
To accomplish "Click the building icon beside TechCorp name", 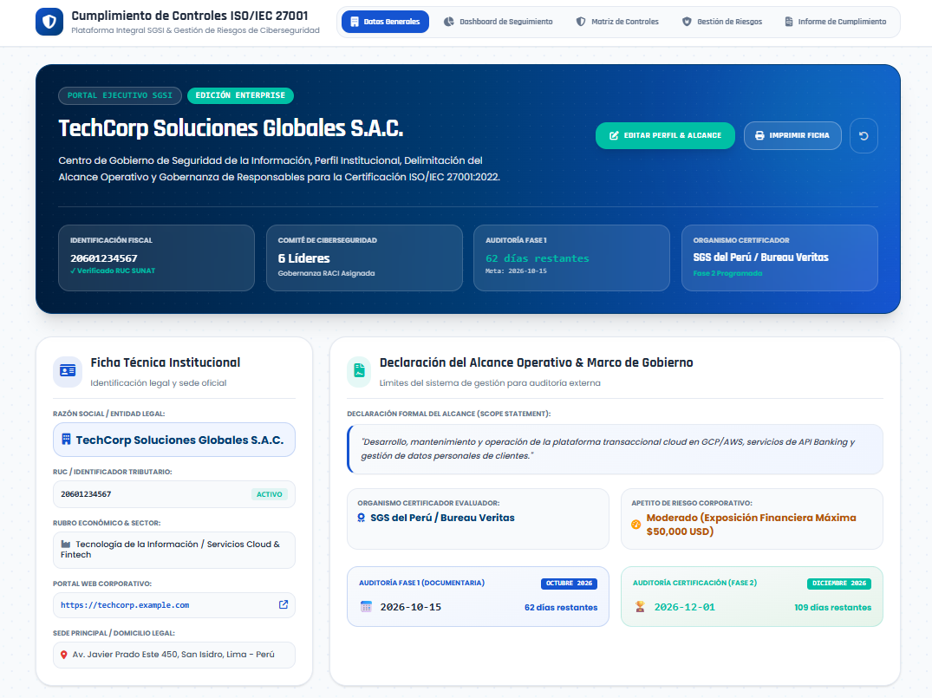I will [x=66, y=440].
